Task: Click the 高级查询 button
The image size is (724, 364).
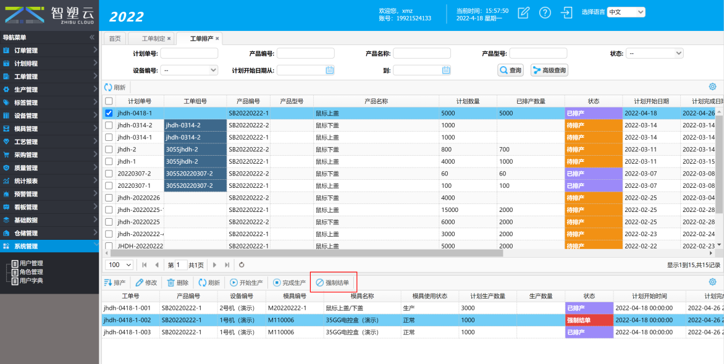Action: coord(549,70)
